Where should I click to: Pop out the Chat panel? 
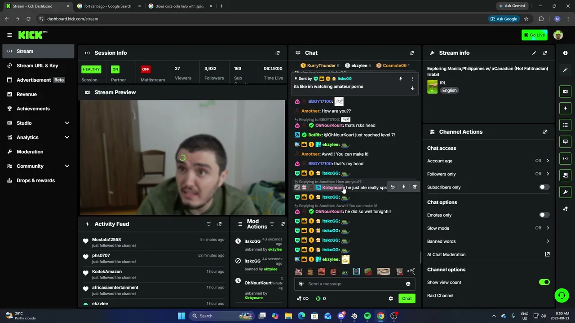pyautogui.click(x=411, y=53)
